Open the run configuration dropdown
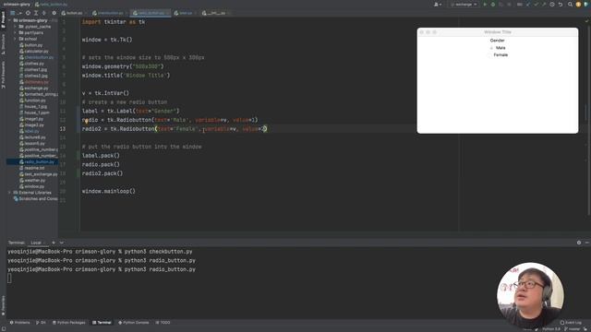The width and height of the screenshot is (591, 332). [464, 5]
